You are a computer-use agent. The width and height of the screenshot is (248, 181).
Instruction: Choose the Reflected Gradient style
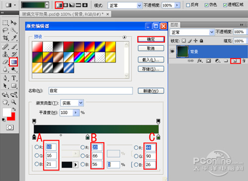[x=78, y=5]
